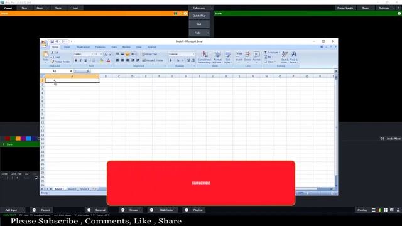This screenshot has width=402, height=226.
Task: Click the Undo icon in Excel's quick access toolbar
Action: pyautogui.click(x=57, y=41)
